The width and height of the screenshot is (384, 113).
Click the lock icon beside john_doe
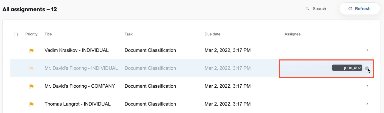pyautogui.click(x=367, y=68)
